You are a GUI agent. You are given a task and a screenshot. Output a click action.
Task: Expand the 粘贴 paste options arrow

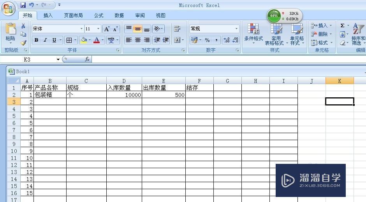click(11, 43)
